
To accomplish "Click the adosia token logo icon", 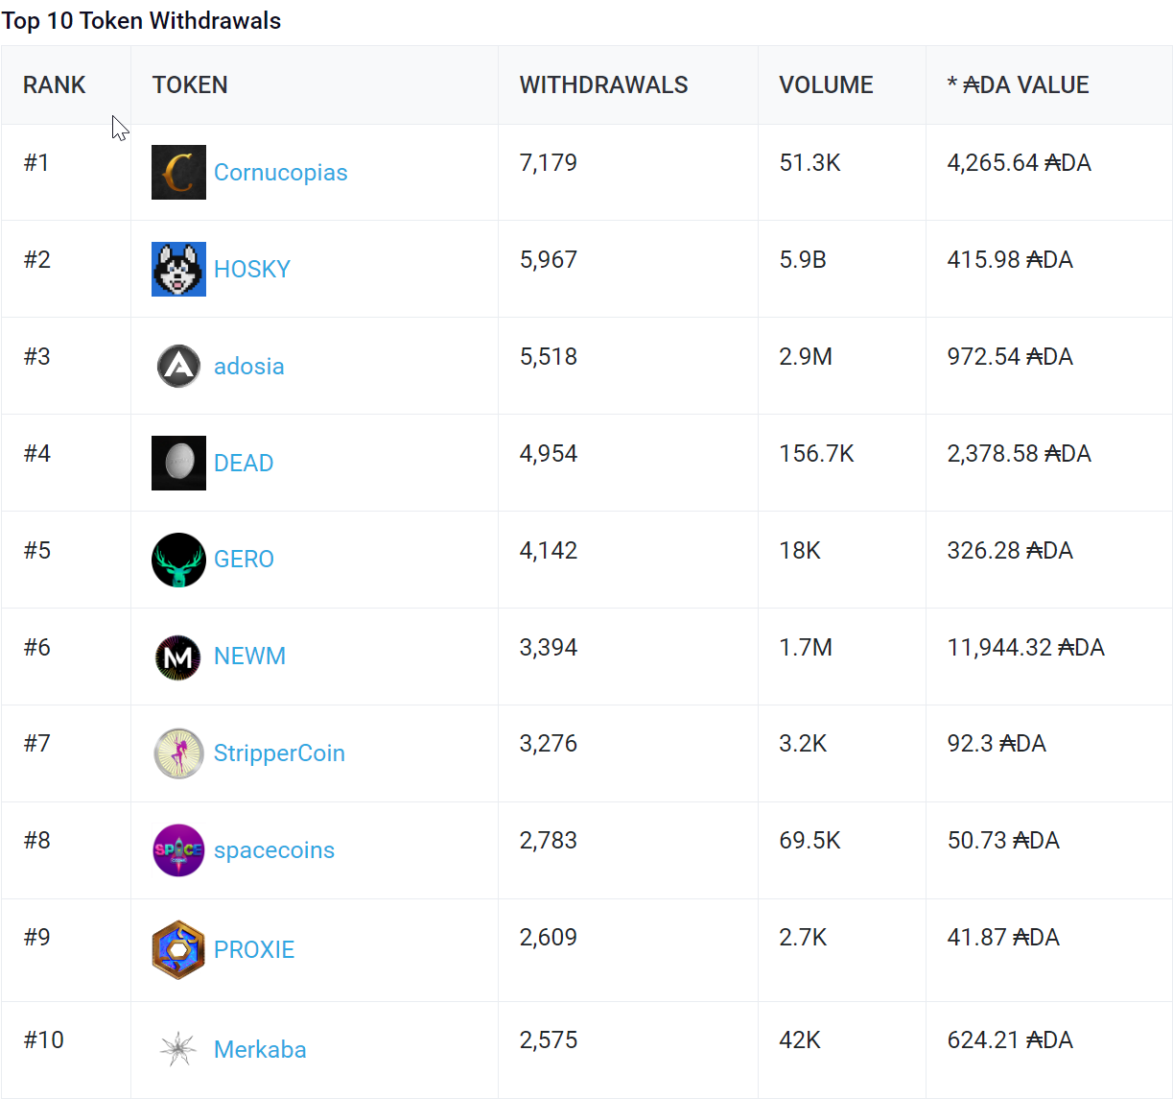I will pyautogui.click(x=178, y=366).
